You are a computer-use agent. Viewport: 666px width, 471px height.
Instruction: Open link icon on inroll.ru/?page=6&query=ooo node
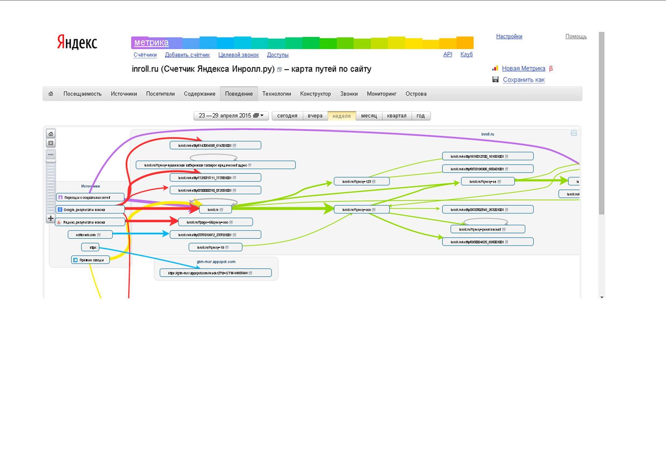coord(231,222)
